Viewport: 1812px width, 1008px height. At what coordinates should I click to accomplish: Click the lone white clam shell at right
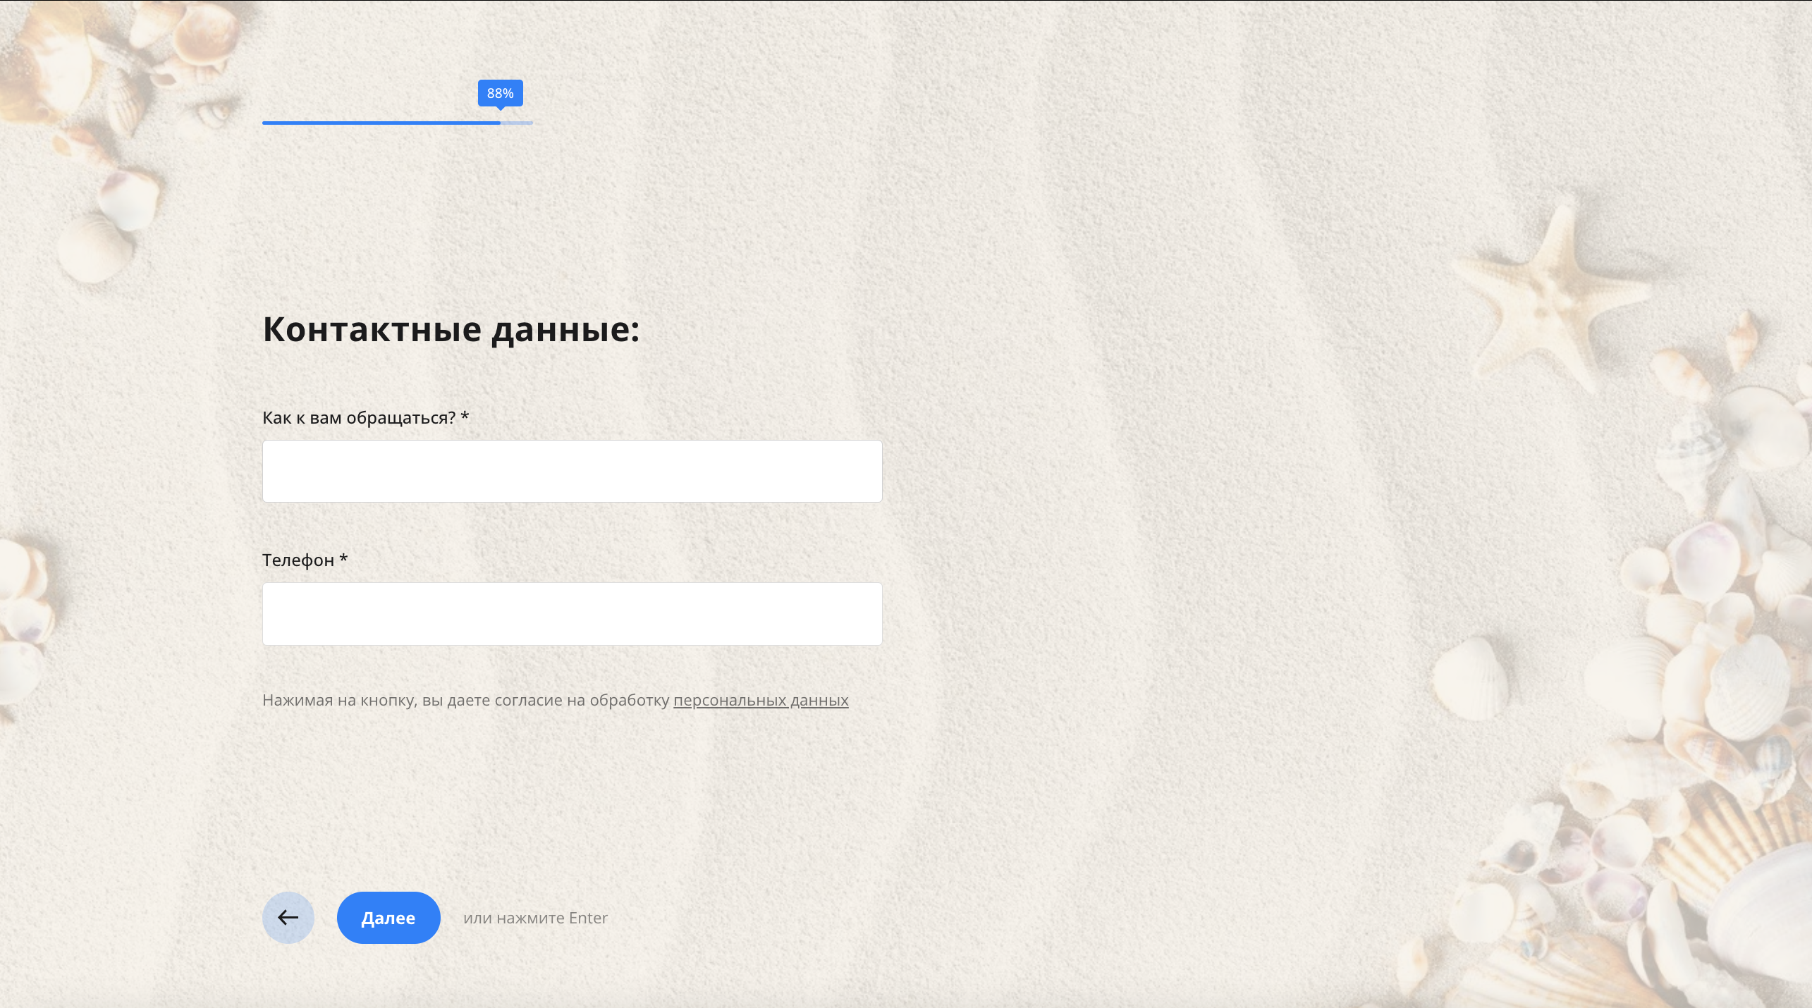[1470, 678]
